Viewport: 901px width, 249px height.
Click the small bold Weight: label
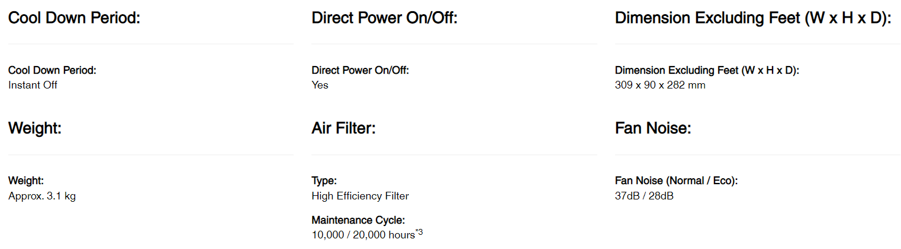point(26,181)
